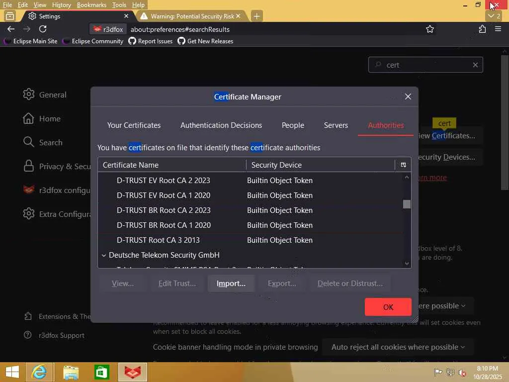
Task: Select the Authorities tab
Action: tap(386, 125)
